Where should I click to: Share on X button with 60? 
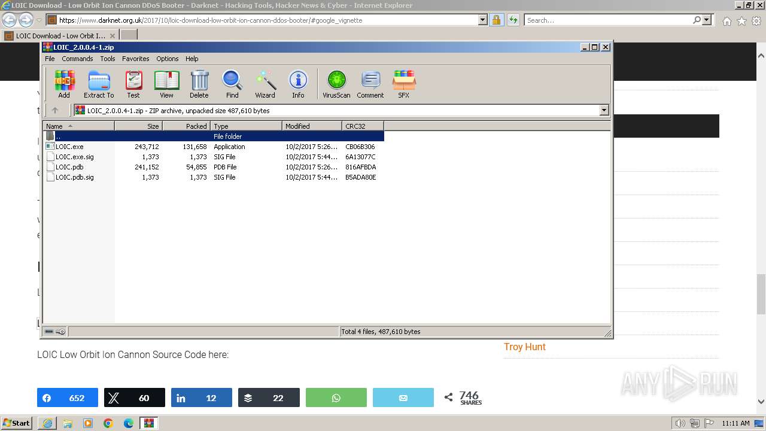(135, 397)
